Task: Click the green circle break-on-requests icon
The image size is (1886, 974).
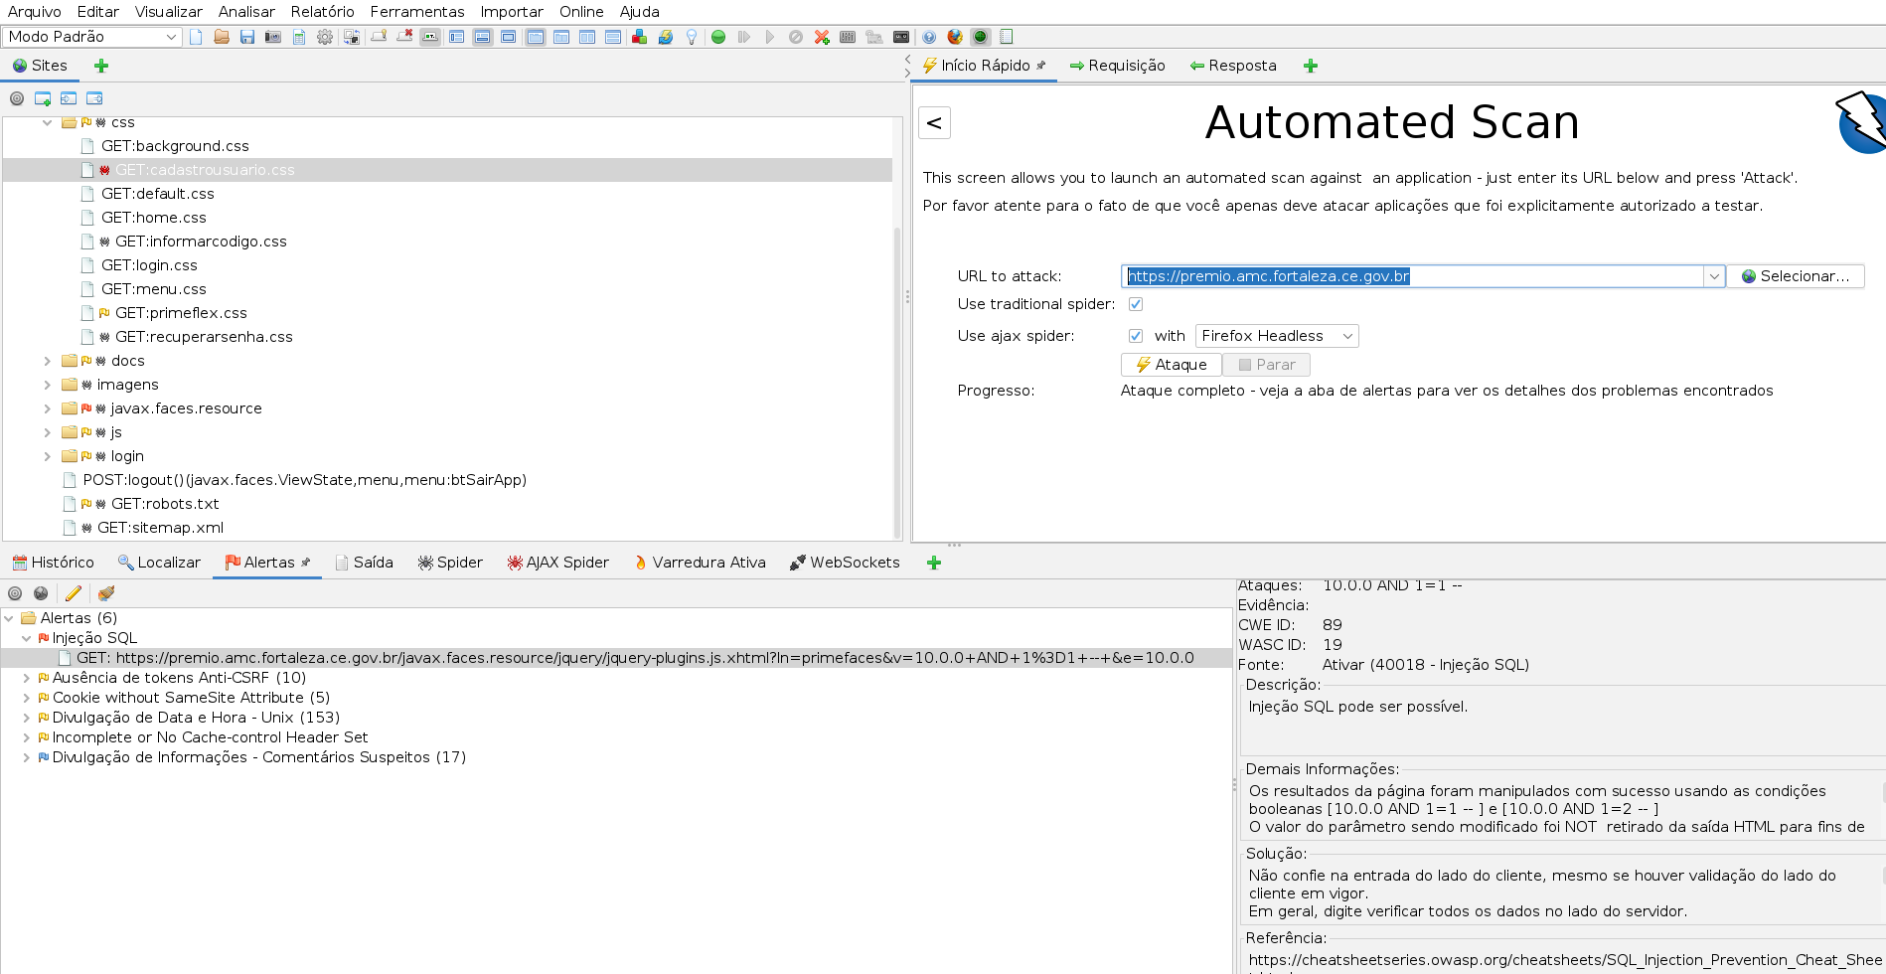Action: 718,37
